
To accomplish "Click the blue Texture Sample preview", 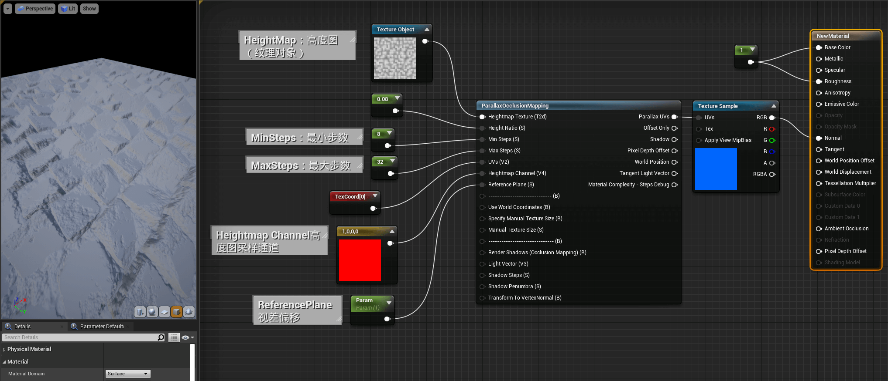I will (716, 169).
